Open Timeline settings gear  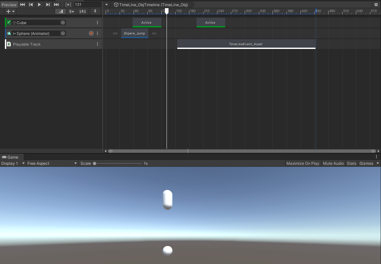(376, 5)
